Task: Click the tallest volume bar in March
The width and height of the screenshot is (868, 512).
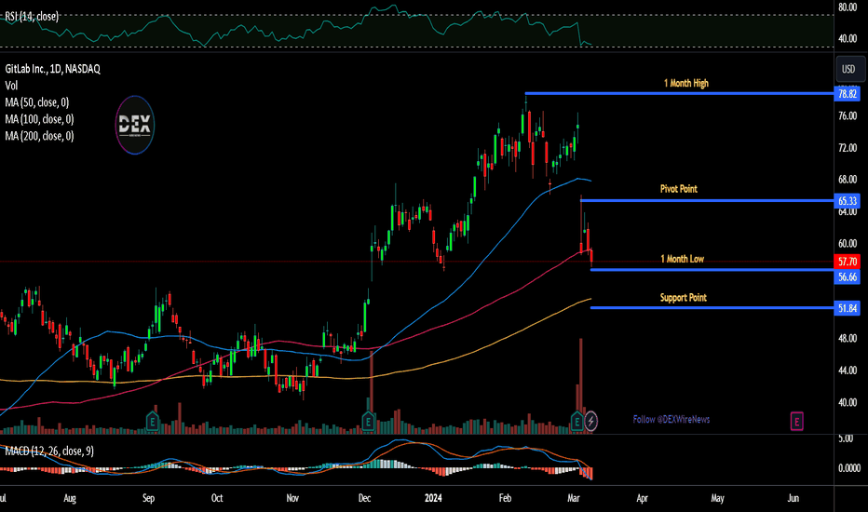Action: (x=581, y=385)
